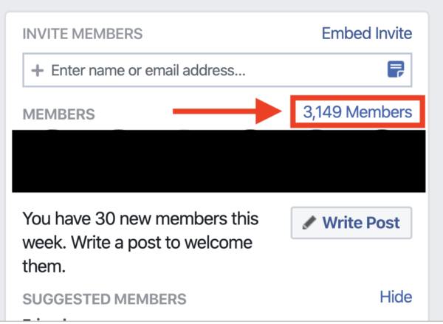Select the INVITE MEMBERS heading
This screenshot has width=443, height=324.
click(83, 34)
